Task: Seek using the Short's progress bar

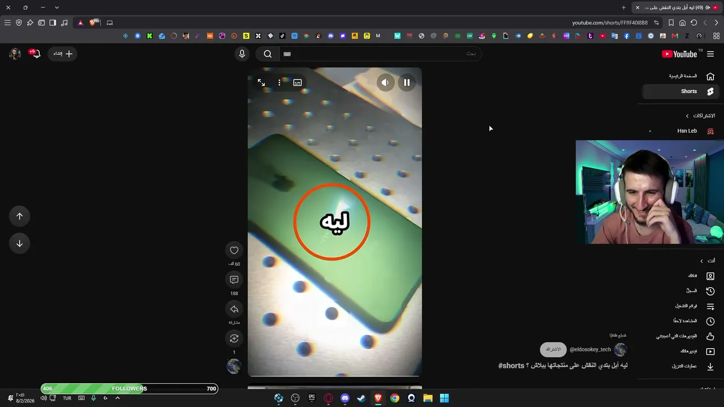Action: pyautogui.click(x=335, y=375)
